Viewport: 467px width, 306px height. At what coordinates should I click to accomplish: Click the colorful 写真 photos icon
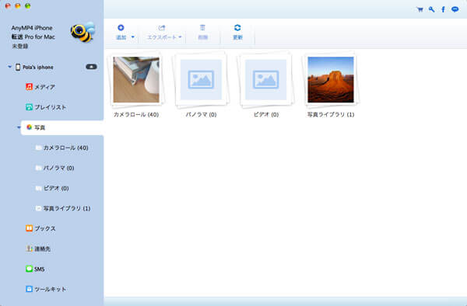(x=29, y=127)
